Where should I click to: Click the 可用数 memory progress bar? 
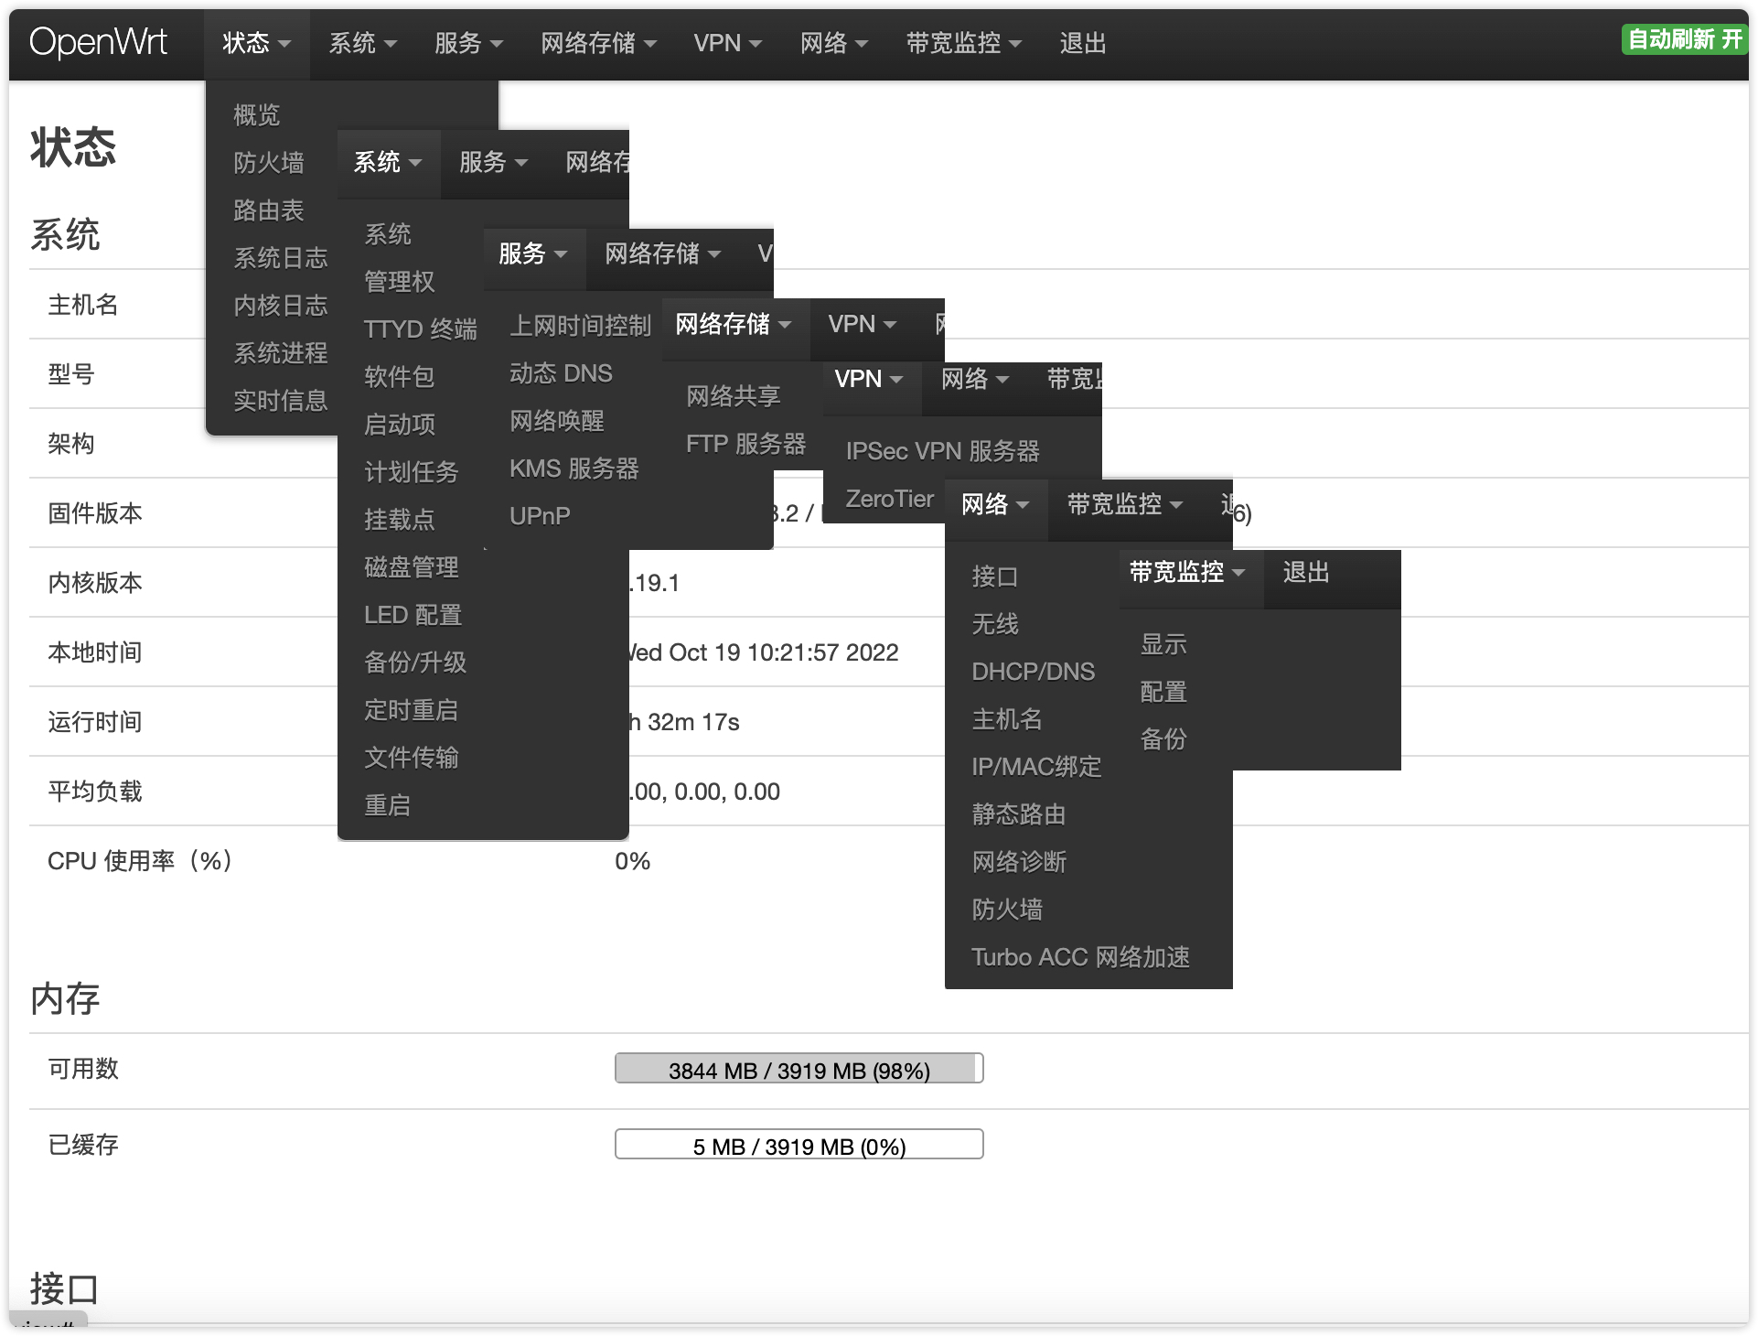[799, 1069]
